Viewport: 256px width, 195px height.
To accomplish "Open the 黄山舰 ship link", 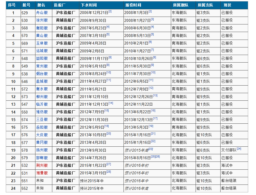I will pyautogui.click(x=42, y=36).
